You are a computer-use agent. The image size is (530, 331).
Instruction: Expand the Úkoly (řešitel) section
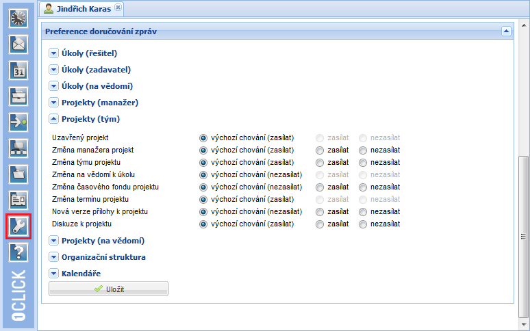[54, 53]
